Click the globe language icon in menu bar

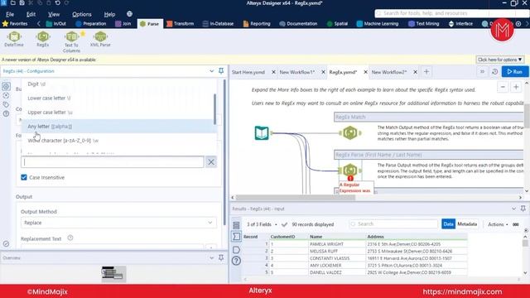click(x=129, y=14)
